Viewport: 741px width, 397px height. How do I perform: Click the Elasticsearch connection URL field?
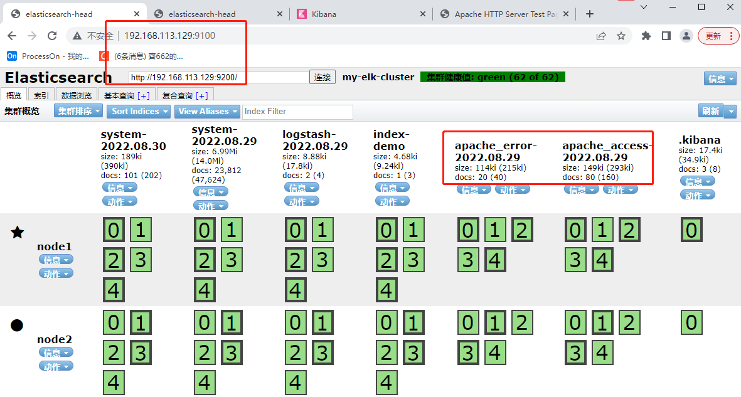tap(218, 77)
